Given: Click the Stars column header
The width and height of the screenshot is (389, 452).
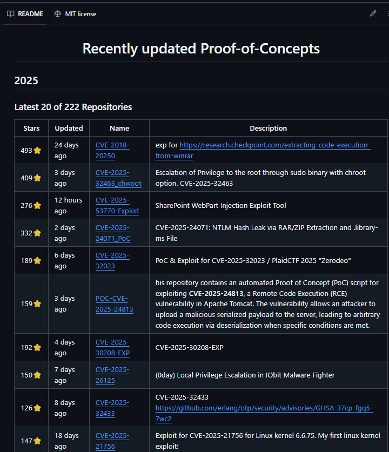Looking at the screenshot, I should pyautogui.click(x=31, y=129).
